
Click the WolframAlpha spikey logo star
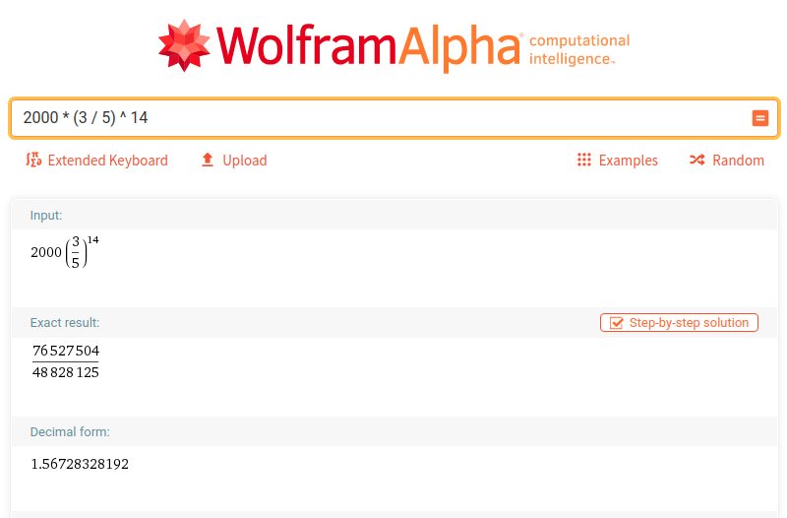(x=184, y=45)
